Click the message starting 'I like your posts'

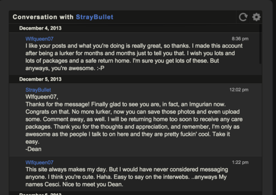coord(134,57)
